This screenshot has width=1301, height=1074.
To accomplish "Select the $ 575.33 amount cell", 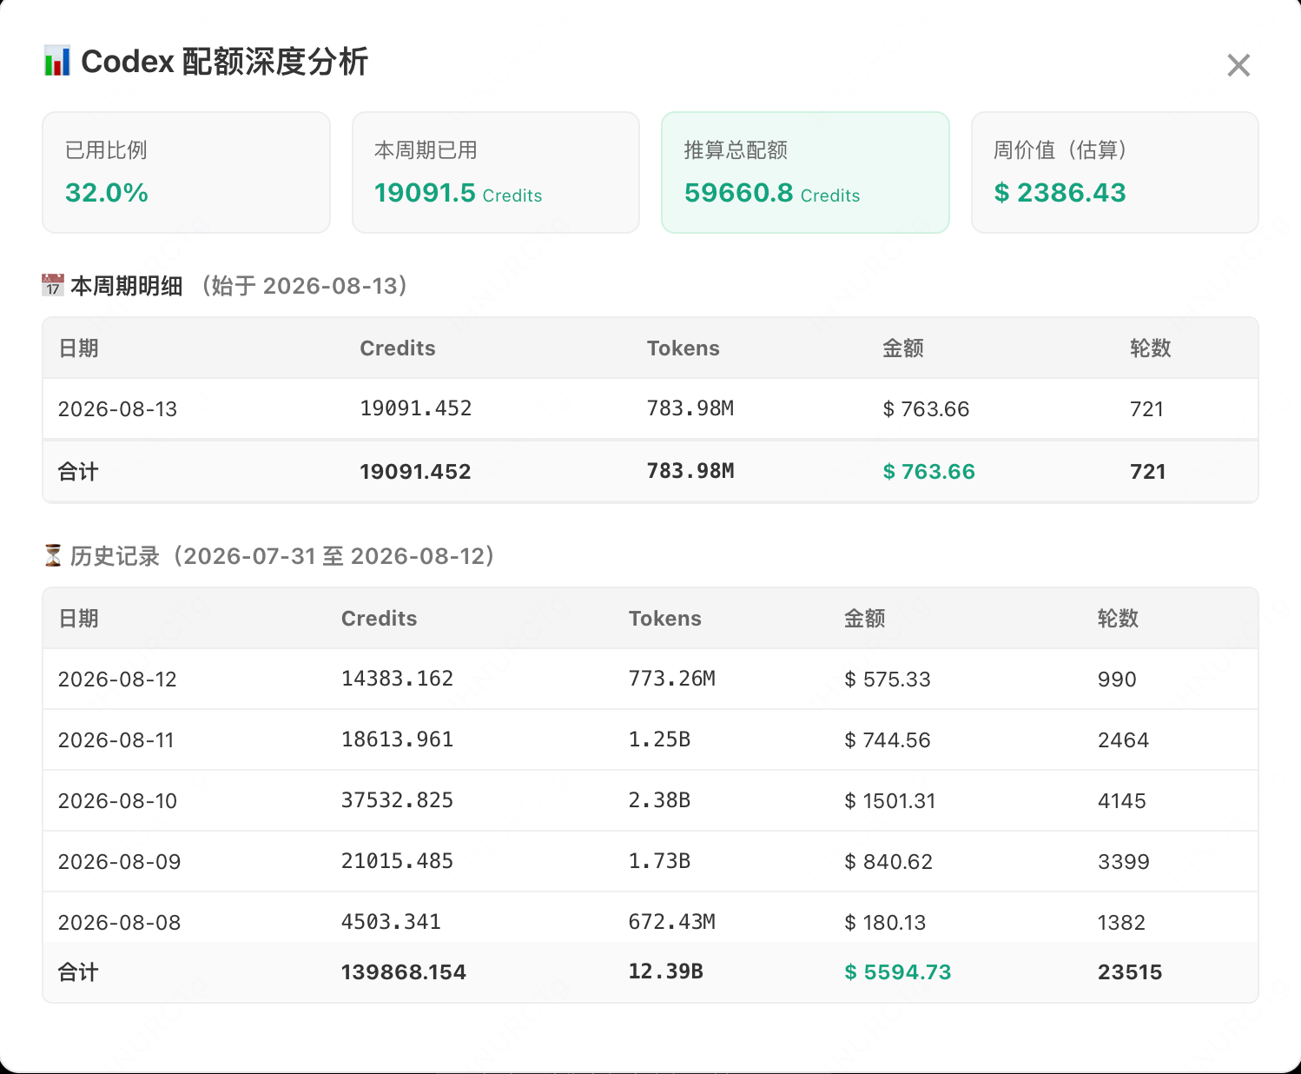I will pyautogui.click(x=888, y=680).
